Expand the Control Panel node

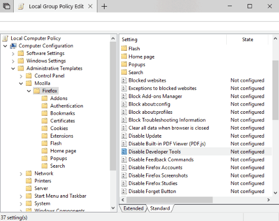click(21, 76)
